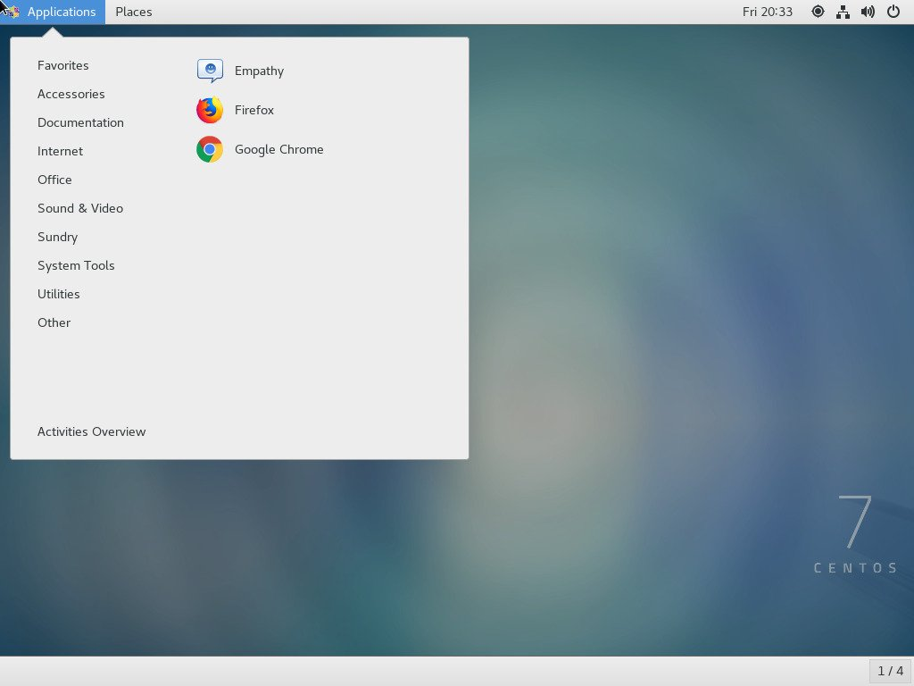Open the Places menu
The height and width of the screenshot is (686, 914).
tap(134, 12)
